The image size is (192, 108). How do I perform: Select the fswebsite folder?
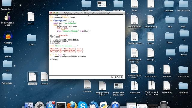point(169,4)
